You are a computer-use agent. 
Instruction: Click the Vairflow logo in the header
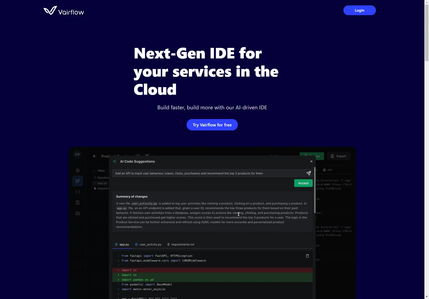click(64, 11)
